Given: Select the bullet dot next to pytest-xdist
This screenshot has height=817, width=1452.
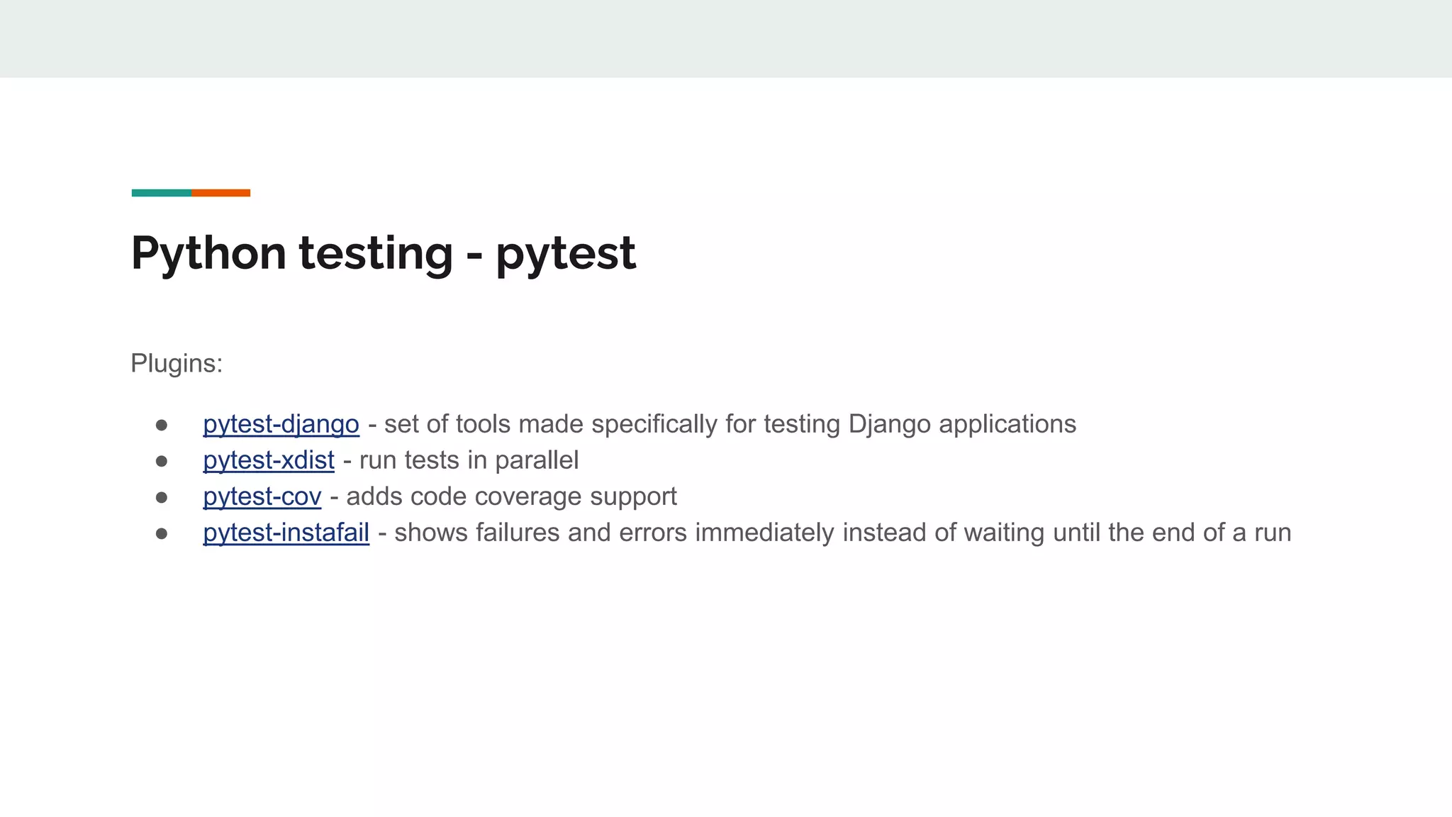Looking at the screenshot, I should click(162, 461).
